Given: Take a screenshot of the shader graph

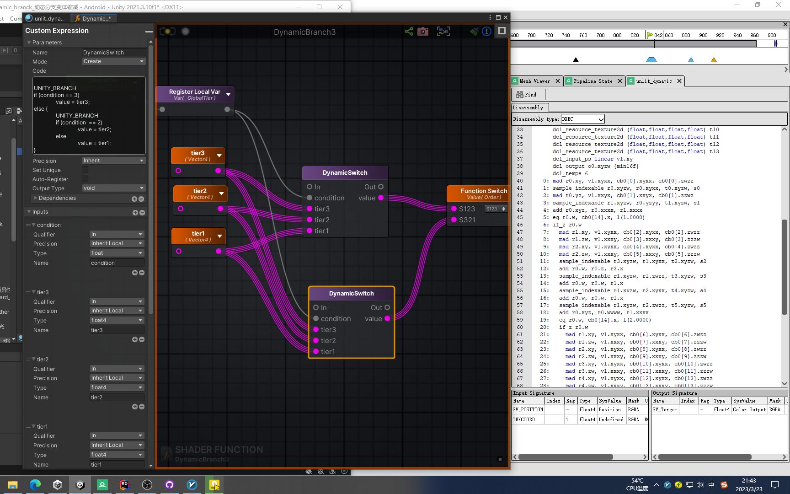Looking at the screenshot, I should coord(423,32).
